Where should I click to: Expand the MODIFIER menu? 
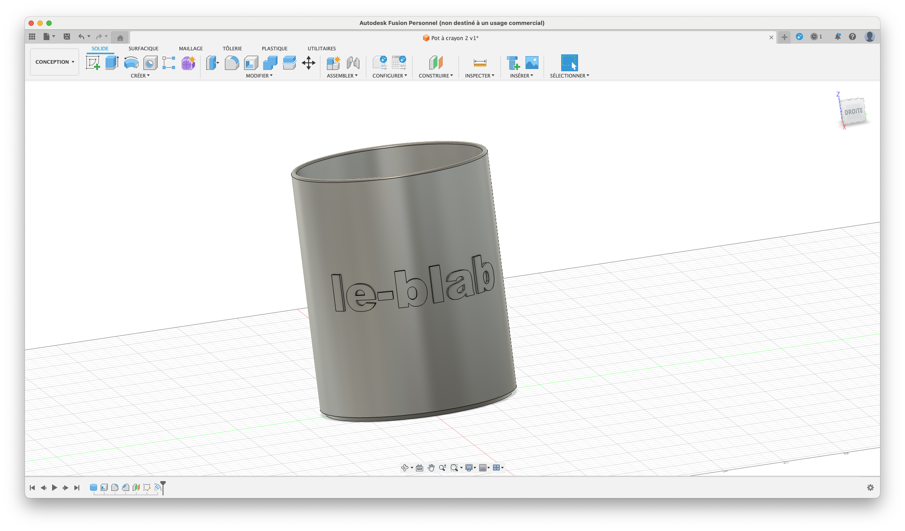(x=259, y=76)
